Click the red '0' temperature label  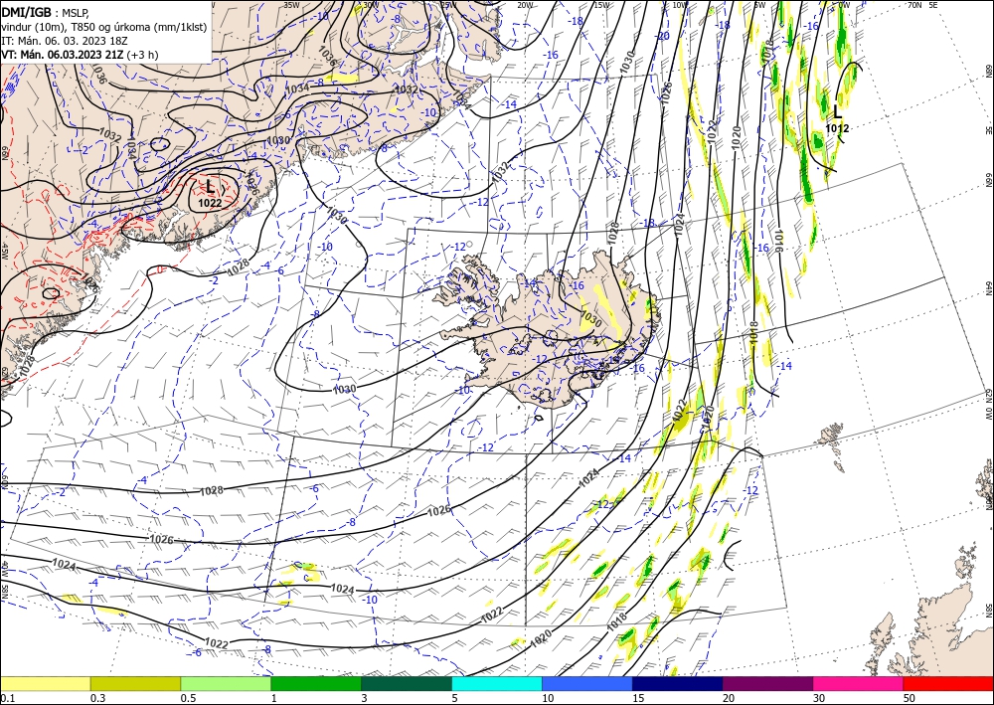point(160,270)
